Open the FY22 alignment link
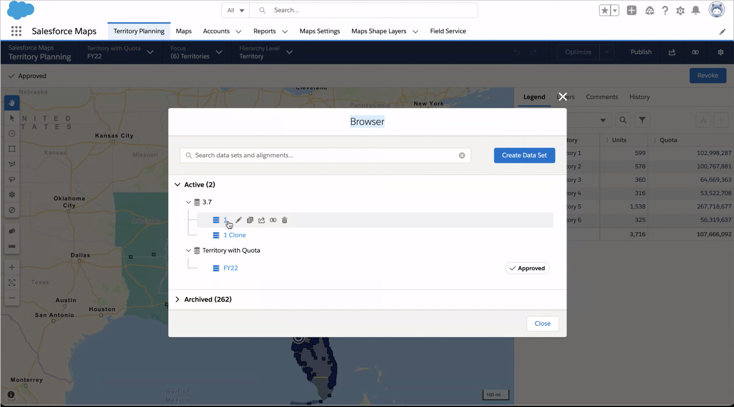Viewport: 734px width, 407px height. [230, 268]
